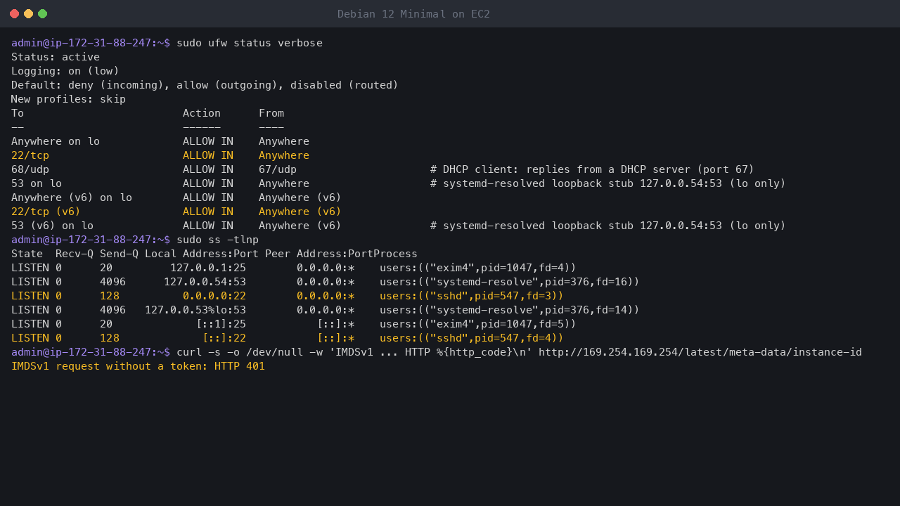Click the local address '127.0.0.1:25'

(x=208, y=268)
